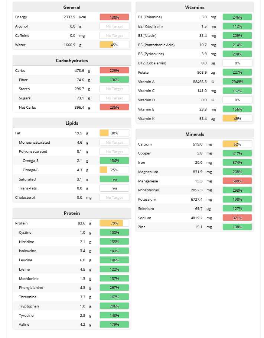The height and width of the screenshot is (338, 264).
Task: Click the Tryptophan amino acid label
Action: [29, 306]
